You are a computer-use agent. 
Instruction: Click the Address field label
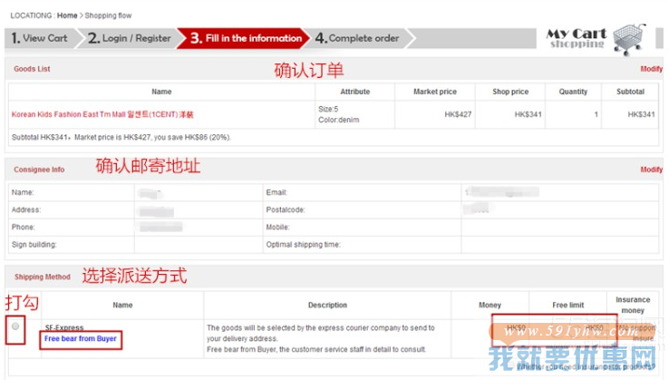[x=26, y=210]
